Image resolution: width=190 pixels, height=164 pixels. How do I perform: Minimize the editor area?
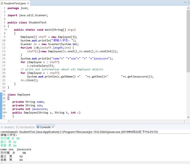[185, 2]
